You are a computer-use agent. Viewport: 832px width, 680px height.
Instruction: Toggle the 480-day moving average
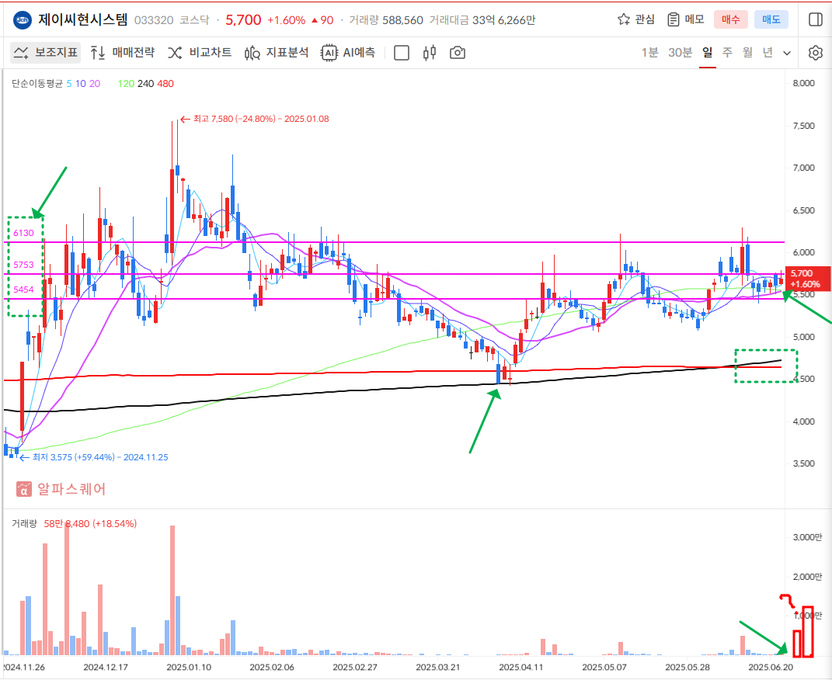tap(165, 84)
